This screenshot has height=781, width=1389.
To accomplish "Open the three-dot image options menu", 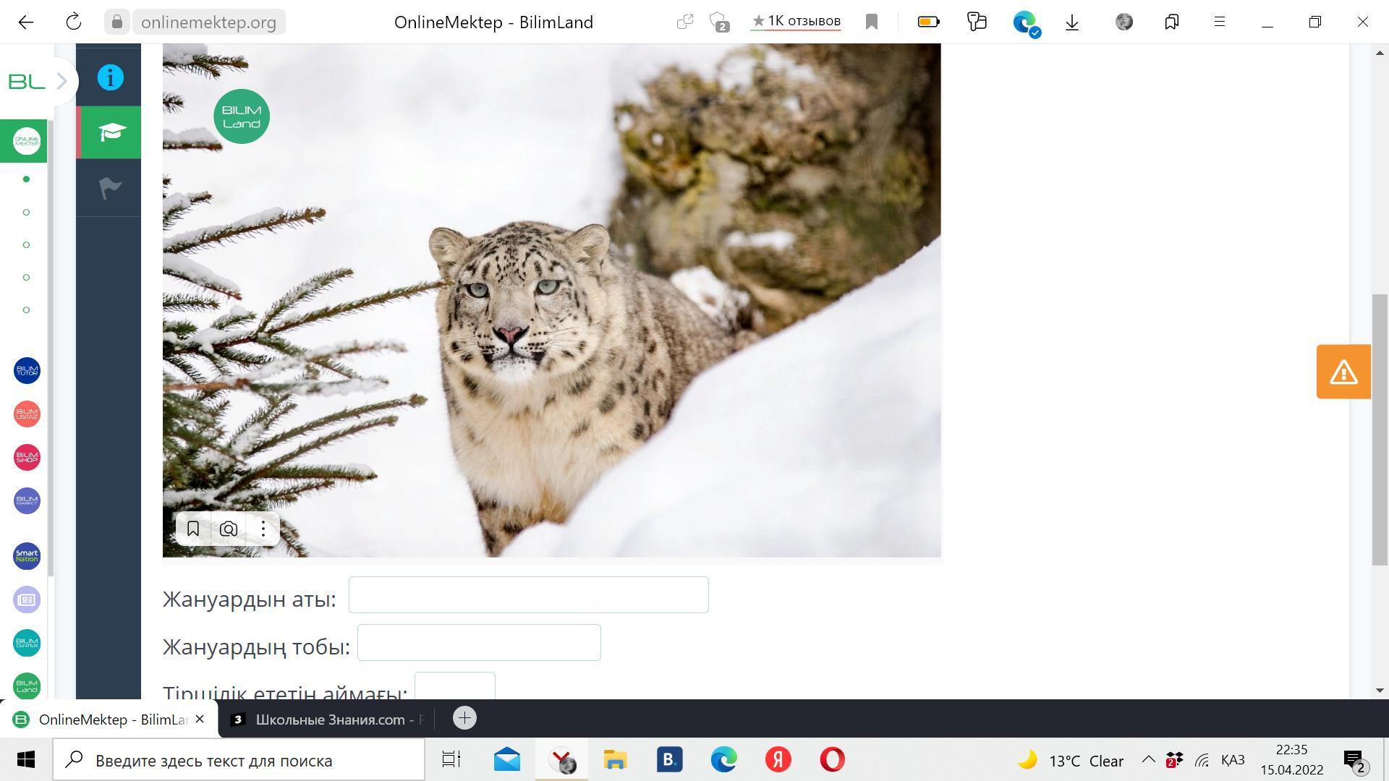I will coord(263,529).
